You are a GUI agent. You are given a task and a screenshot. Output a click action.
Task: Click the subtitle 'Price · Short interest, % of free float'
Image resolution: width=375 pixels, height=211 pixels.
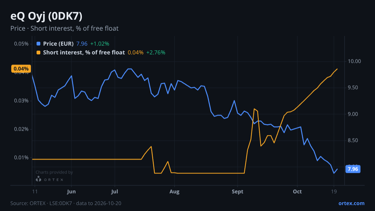64,28
